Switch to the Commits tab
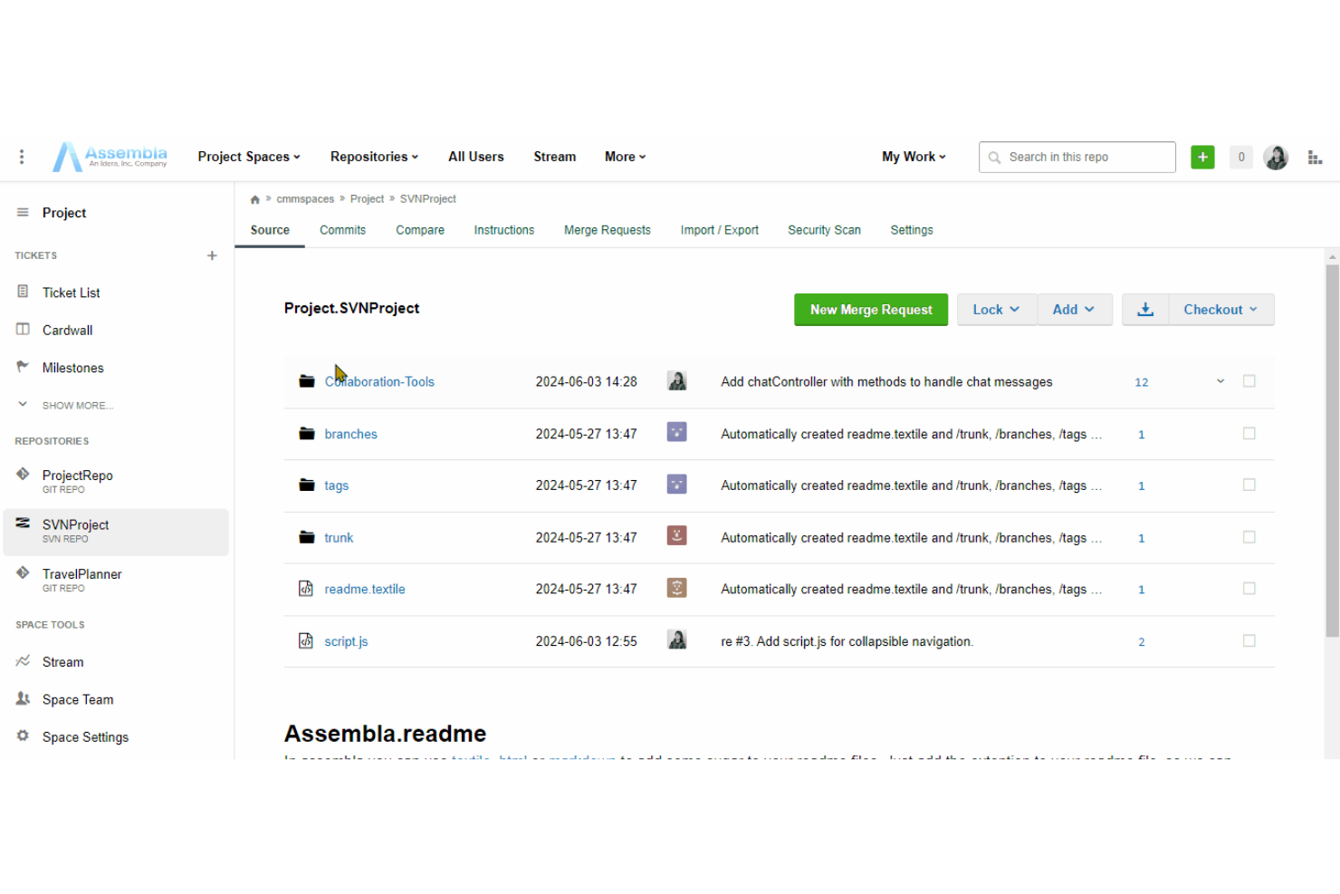 pos(342,229)
